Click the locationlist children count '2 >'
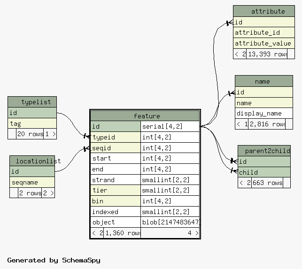 click(48, 193)
